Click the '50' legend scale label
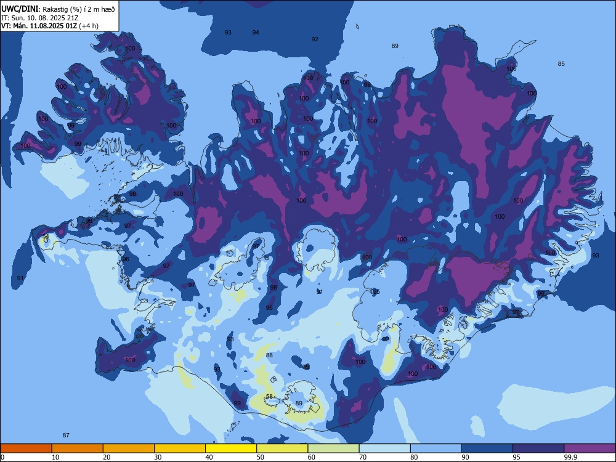The height and width of the screenshot is (462, 616). tap(260, 457)
